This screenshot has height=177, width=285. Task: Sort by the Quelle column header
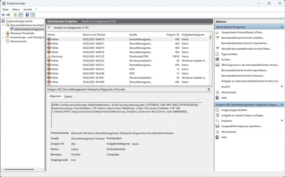coord(141,35)
